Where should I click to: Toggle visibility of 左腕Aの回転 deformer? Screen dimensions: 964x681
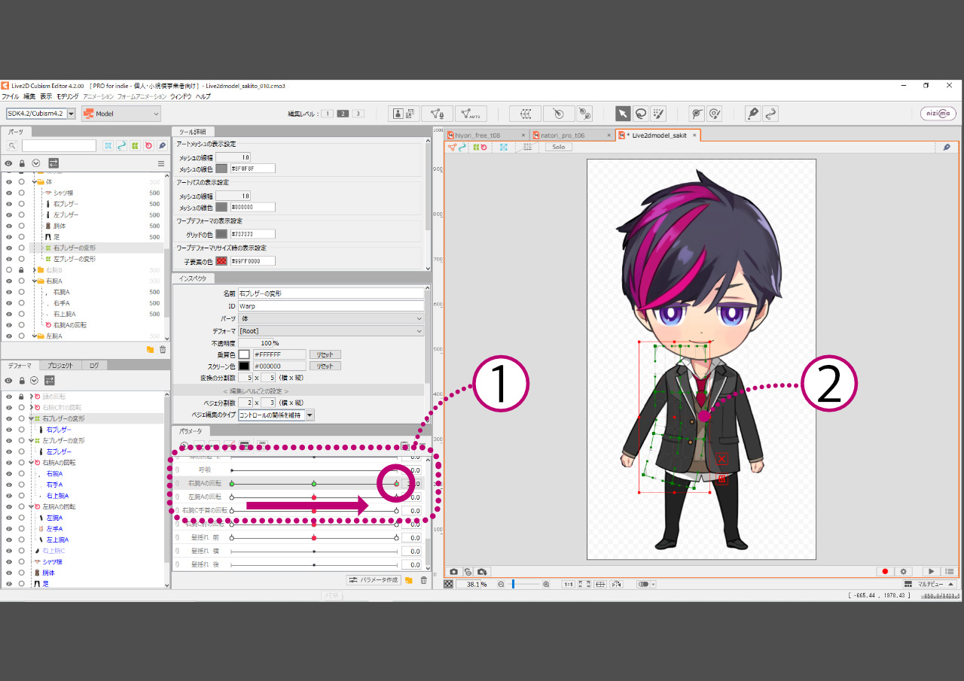click(x=9, y=506)
